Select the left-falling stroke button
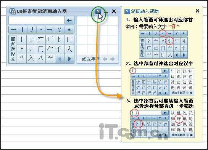This screenshot has width=208, height=150. click(32, 30)
